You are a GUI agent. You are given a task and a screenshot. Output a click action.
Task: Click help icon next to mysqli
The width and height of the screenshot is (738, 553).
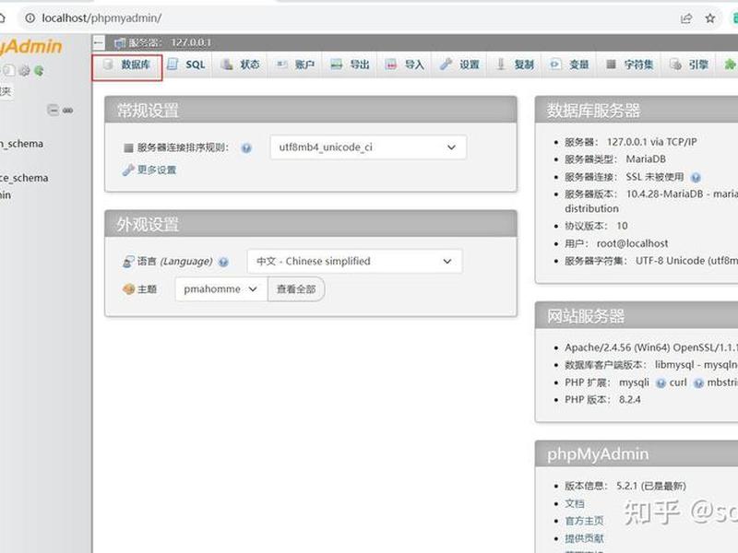(x=661, y=383)
